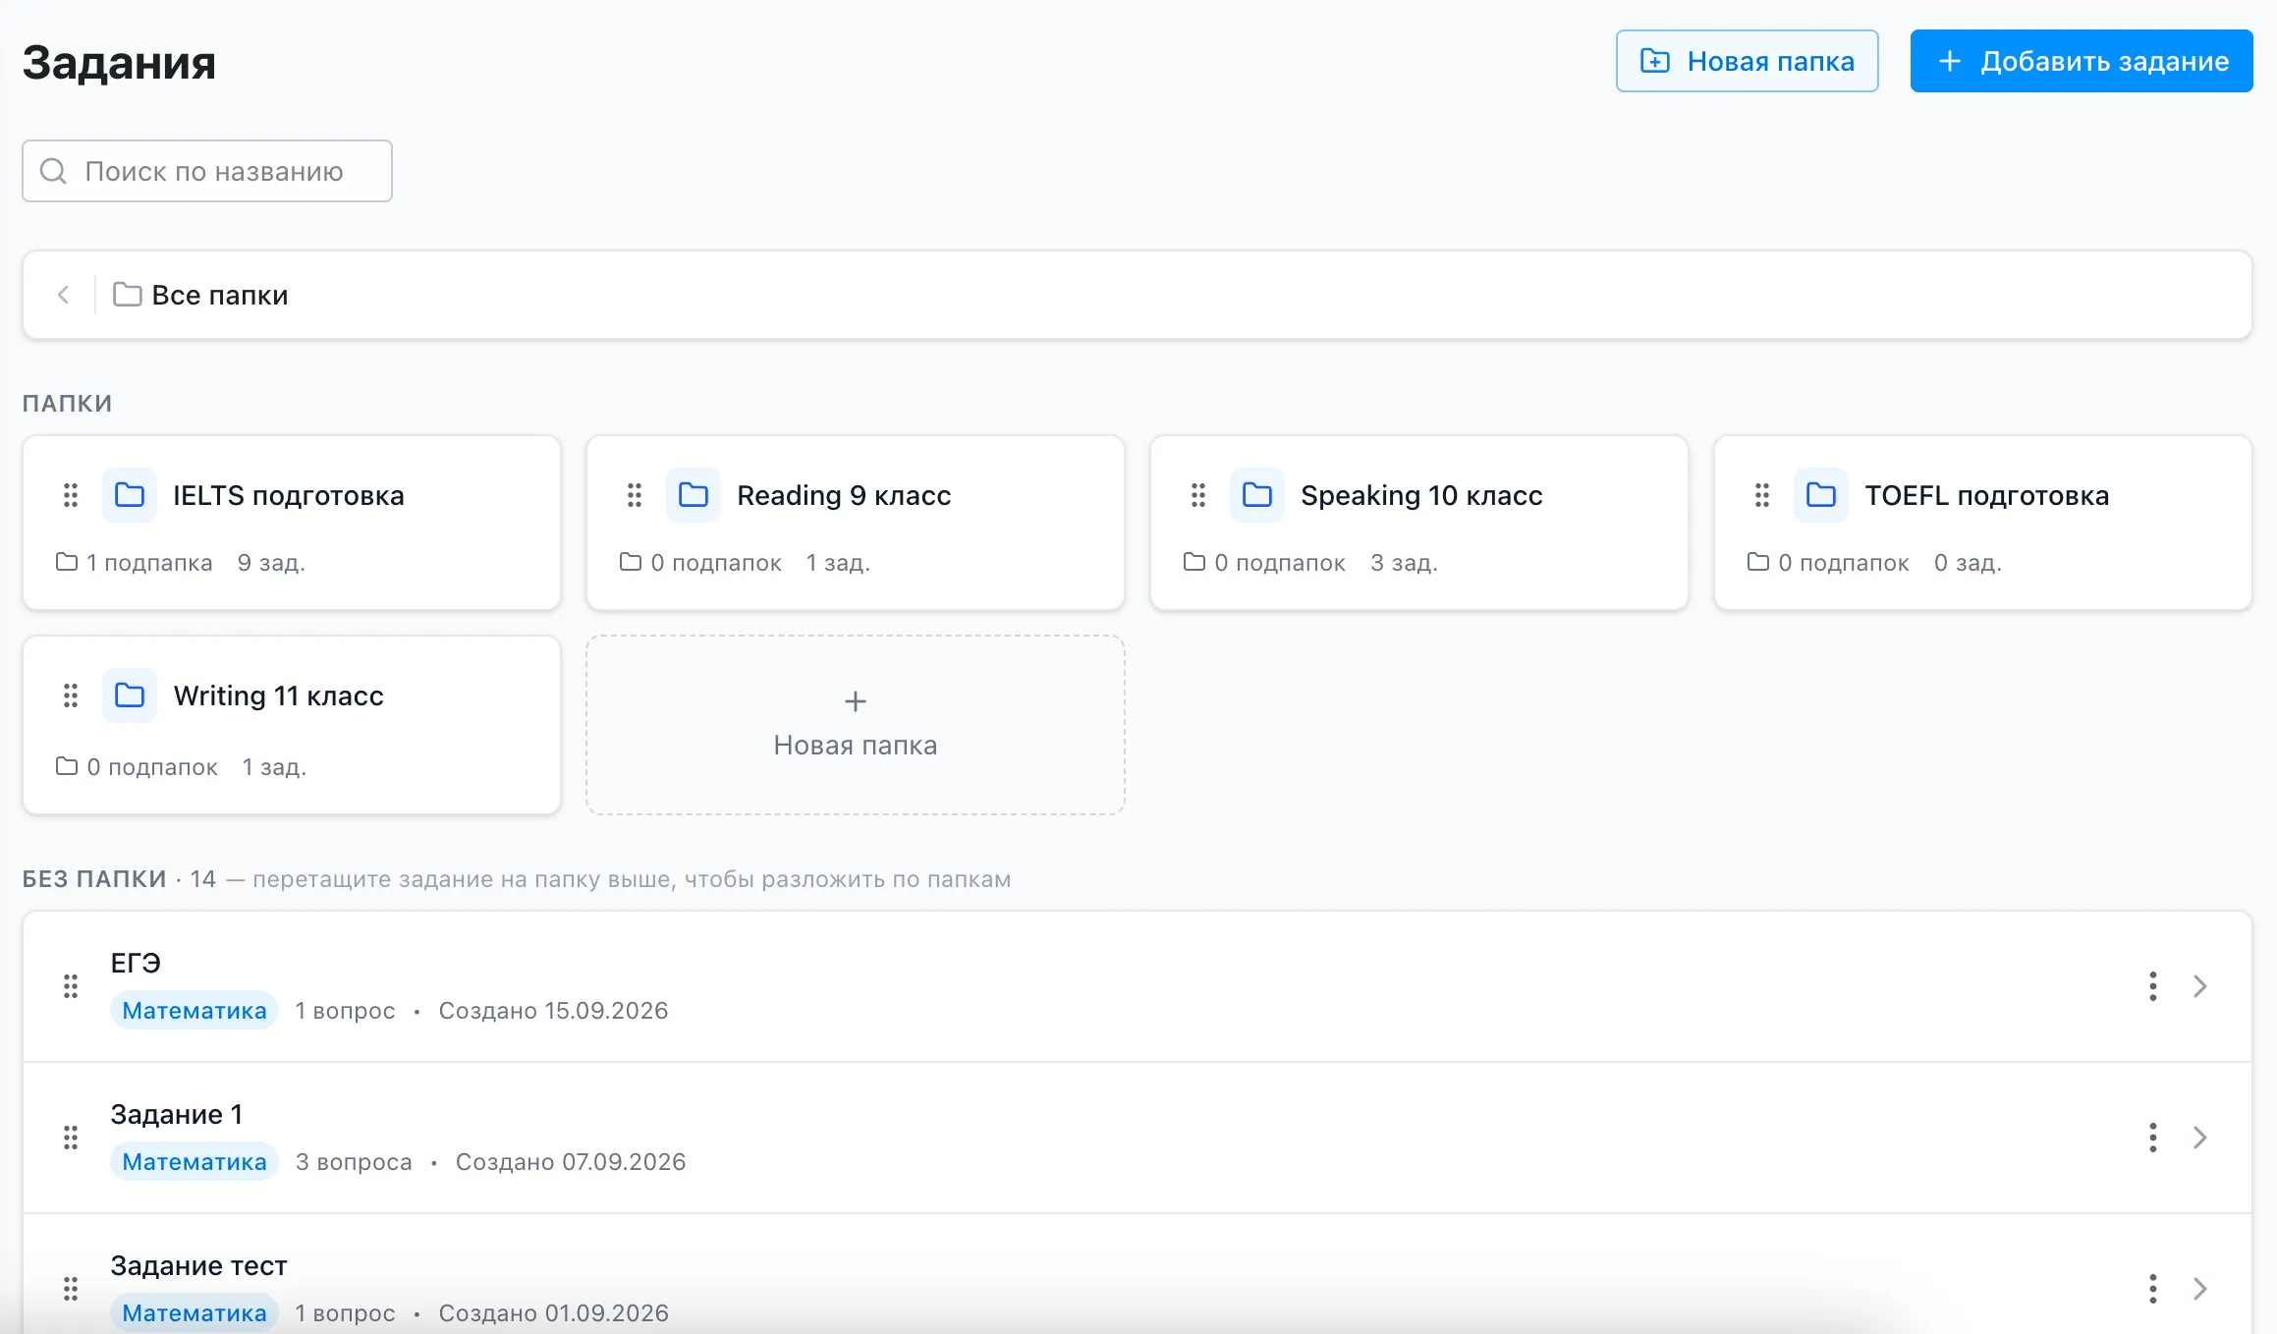Image resolution: width=2277 pixels, height=1334 pixels.
Task: Open the Reading 9 класс folder
Action: click(856, 523)
